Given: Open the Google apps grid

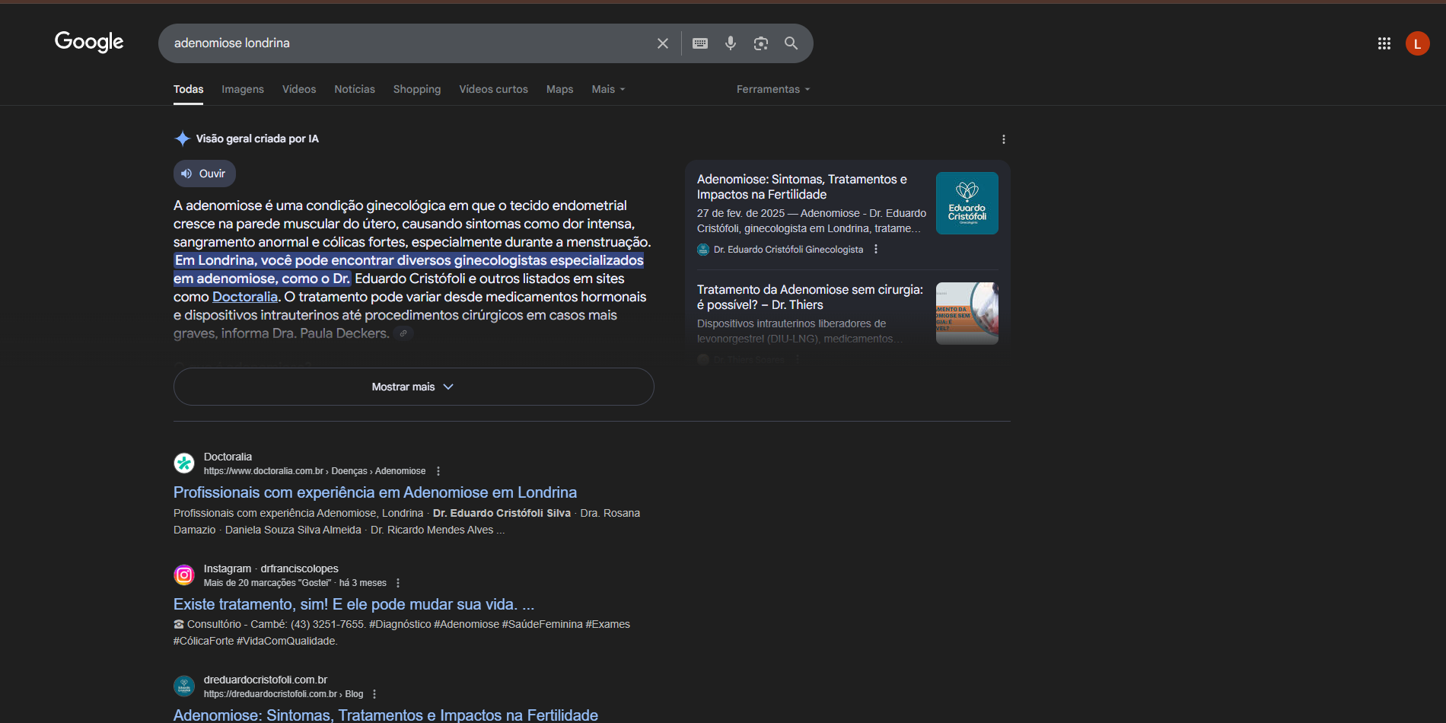Looking at the screenshot, I should 1384,43.
